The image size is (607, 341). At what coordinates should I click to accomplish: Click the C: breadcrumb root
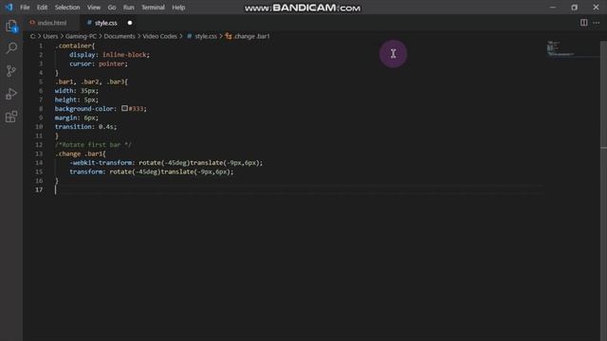click(x=32, y=36)
